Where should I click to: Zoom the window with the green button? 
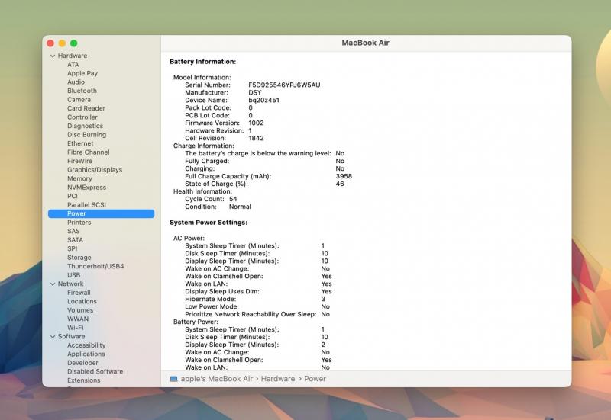[73, 43]
